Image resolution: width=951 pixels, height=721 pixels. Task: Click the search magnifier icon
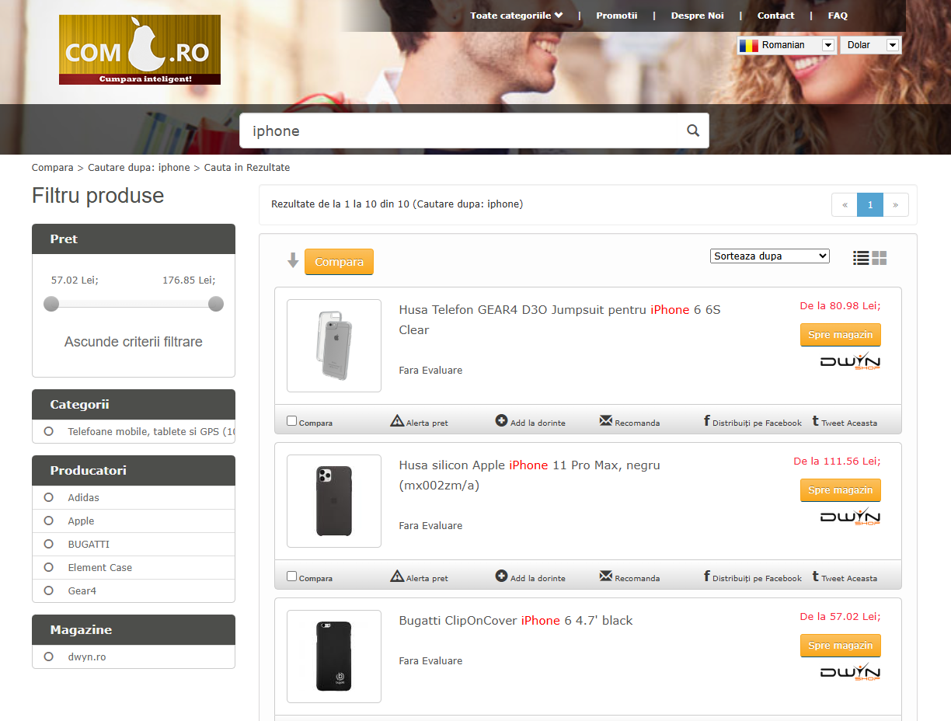tap(693, 131)
